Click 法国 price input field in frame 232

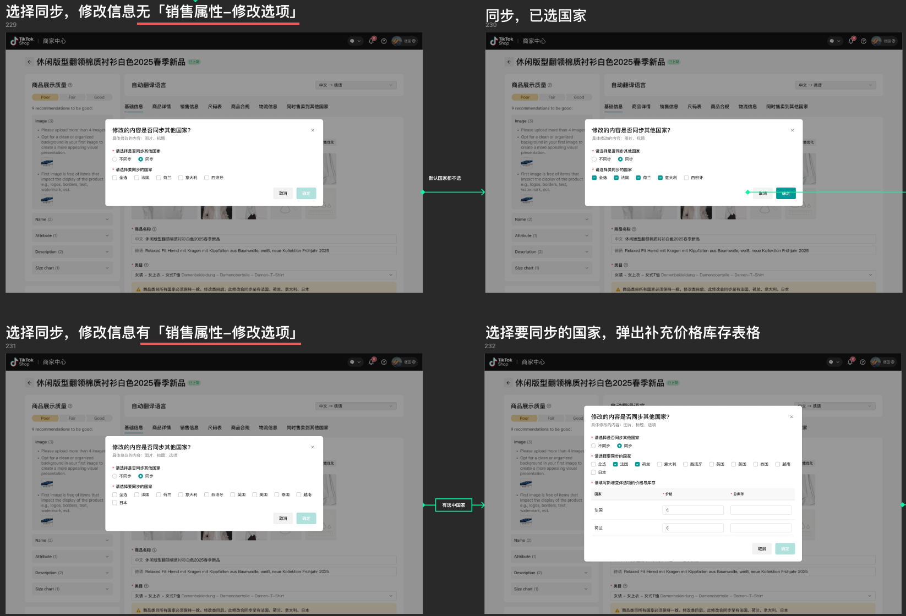pyautogui.click(x=692, y=510)
